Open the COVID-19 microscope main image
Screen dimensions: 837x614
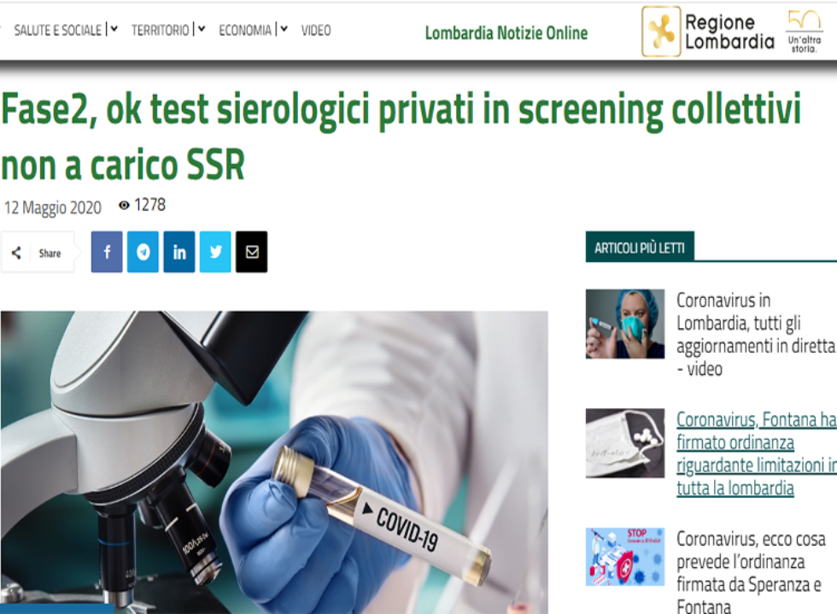(274, 462)
